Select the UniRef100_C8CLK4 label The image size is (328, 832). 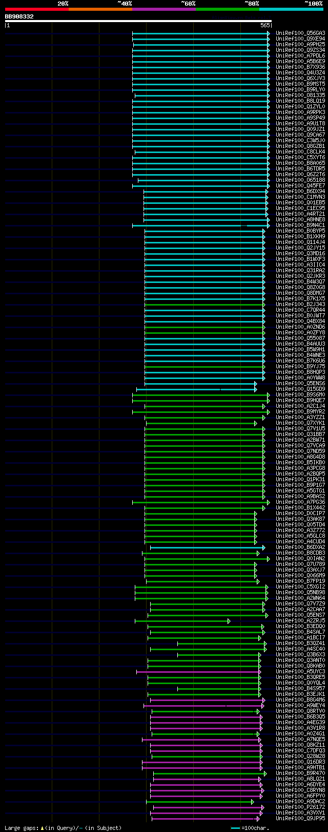(x=300, y=152)
